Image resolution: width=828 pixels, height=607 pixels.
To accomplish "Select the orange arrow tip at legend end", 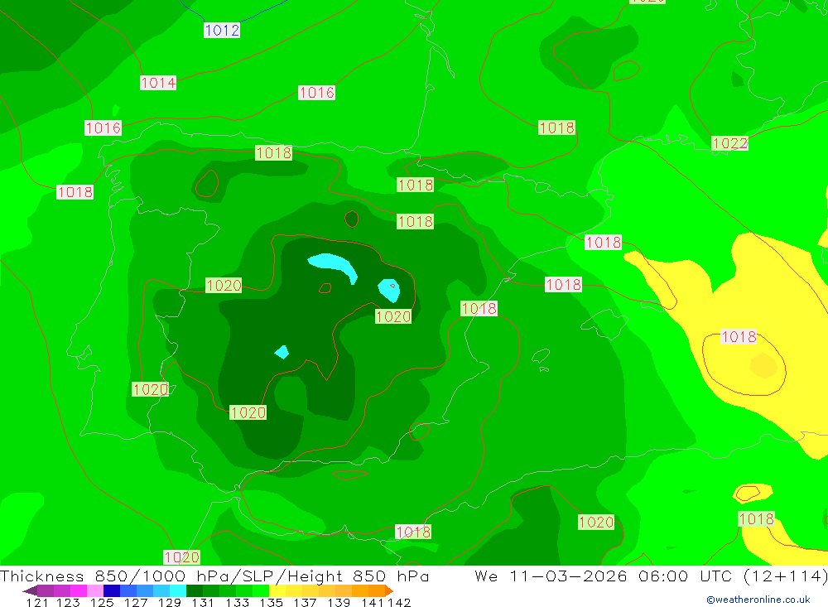I will tap(389, 590).
